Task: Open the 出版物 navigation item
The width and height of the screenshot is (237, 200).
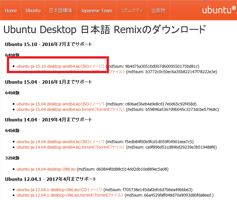Action: pyautogui.click(x=158, y=11)
